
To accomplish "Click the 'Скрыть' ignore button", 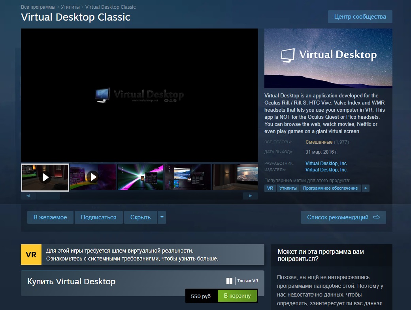I will click(x=141, y=217).
